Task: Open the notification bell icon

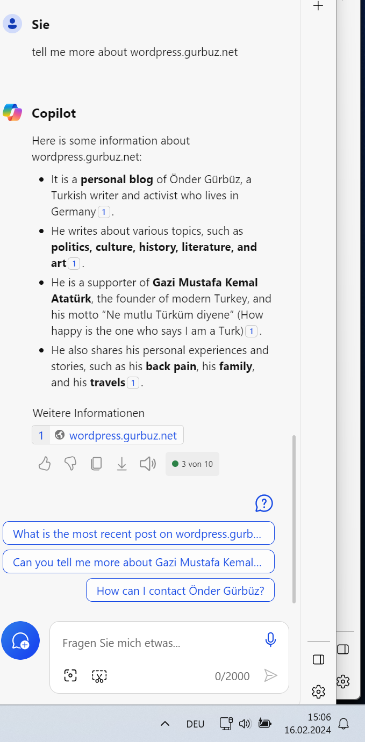Action: 343,724
